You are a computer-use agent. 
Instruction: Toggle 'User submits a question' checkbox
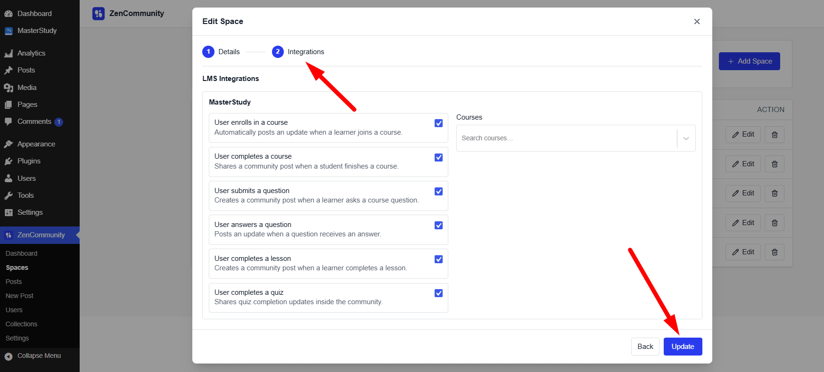pos(438,191)
